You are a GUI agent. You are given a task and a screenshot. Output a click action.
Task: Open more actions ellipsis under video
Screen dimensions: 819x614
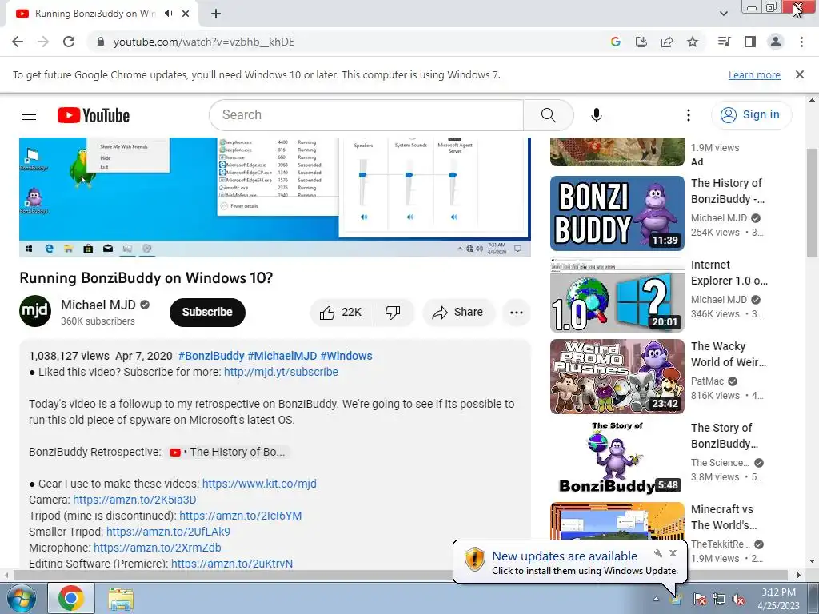coord(517,313)
